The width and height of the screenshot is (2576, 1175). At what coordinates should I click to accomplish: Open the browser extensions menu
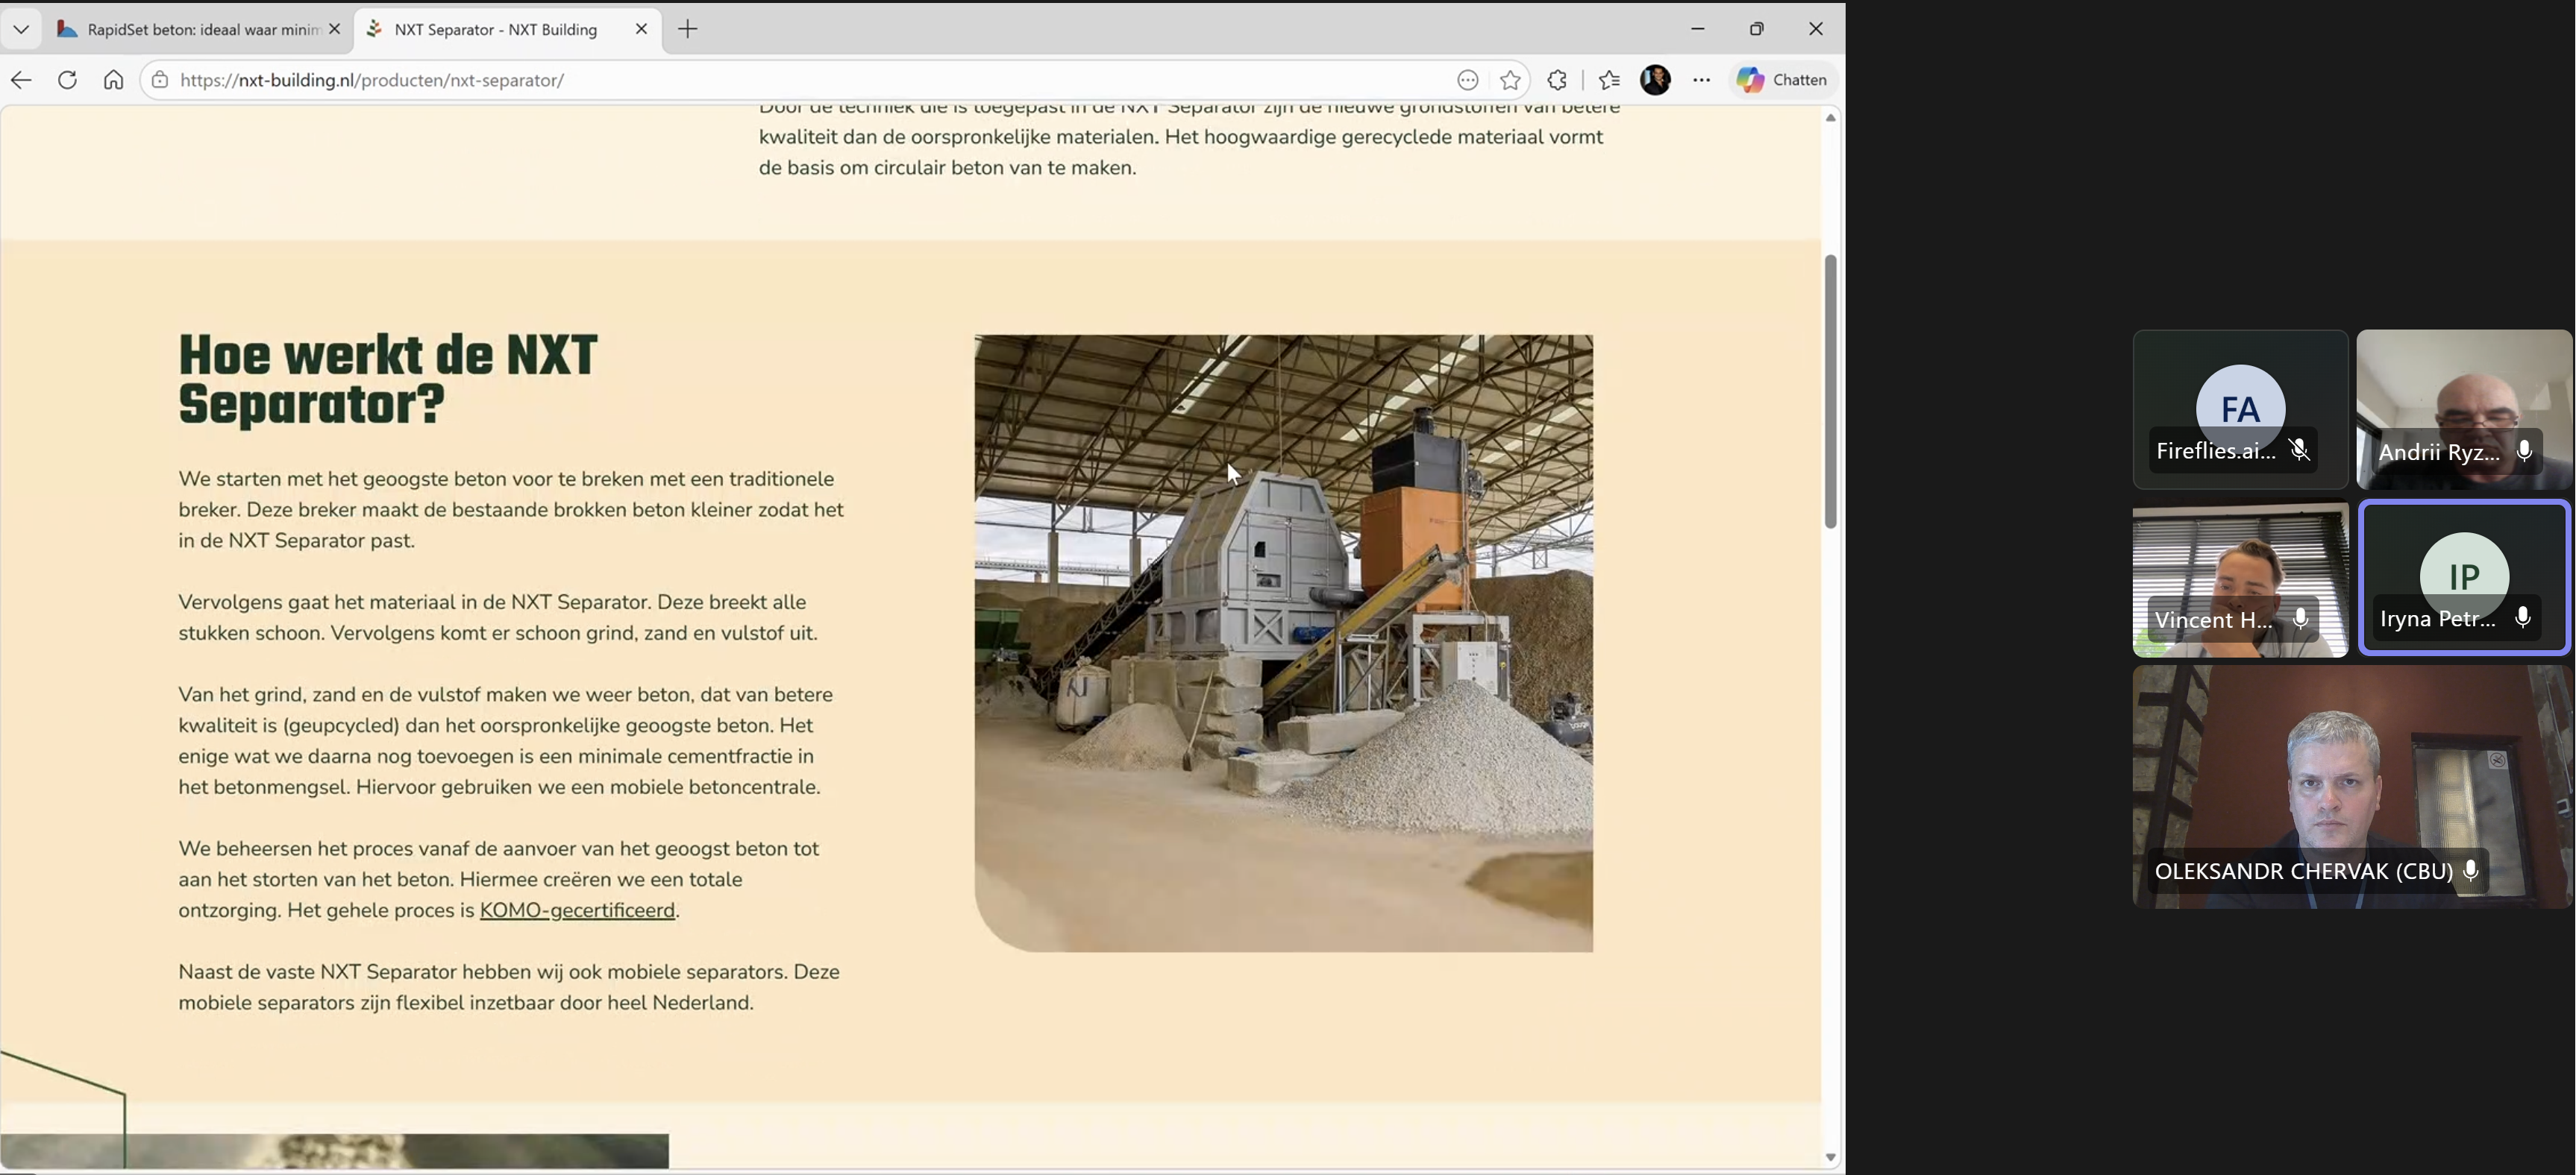tap(1557, 80)
